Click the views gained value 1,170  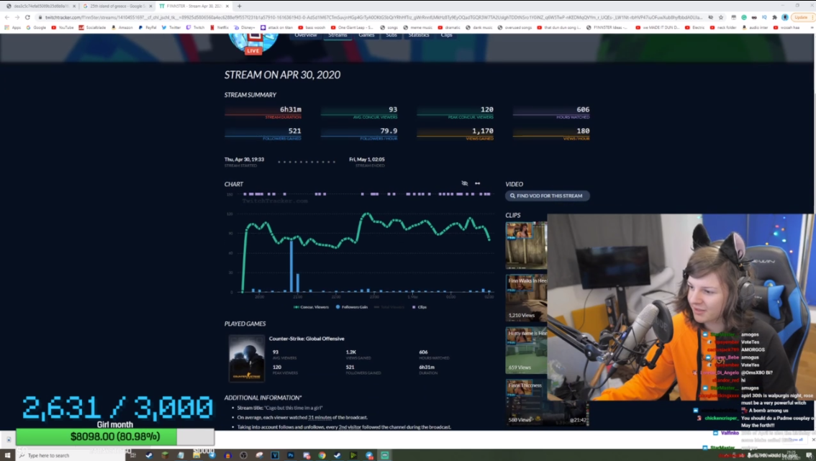(x=482, y=131)
